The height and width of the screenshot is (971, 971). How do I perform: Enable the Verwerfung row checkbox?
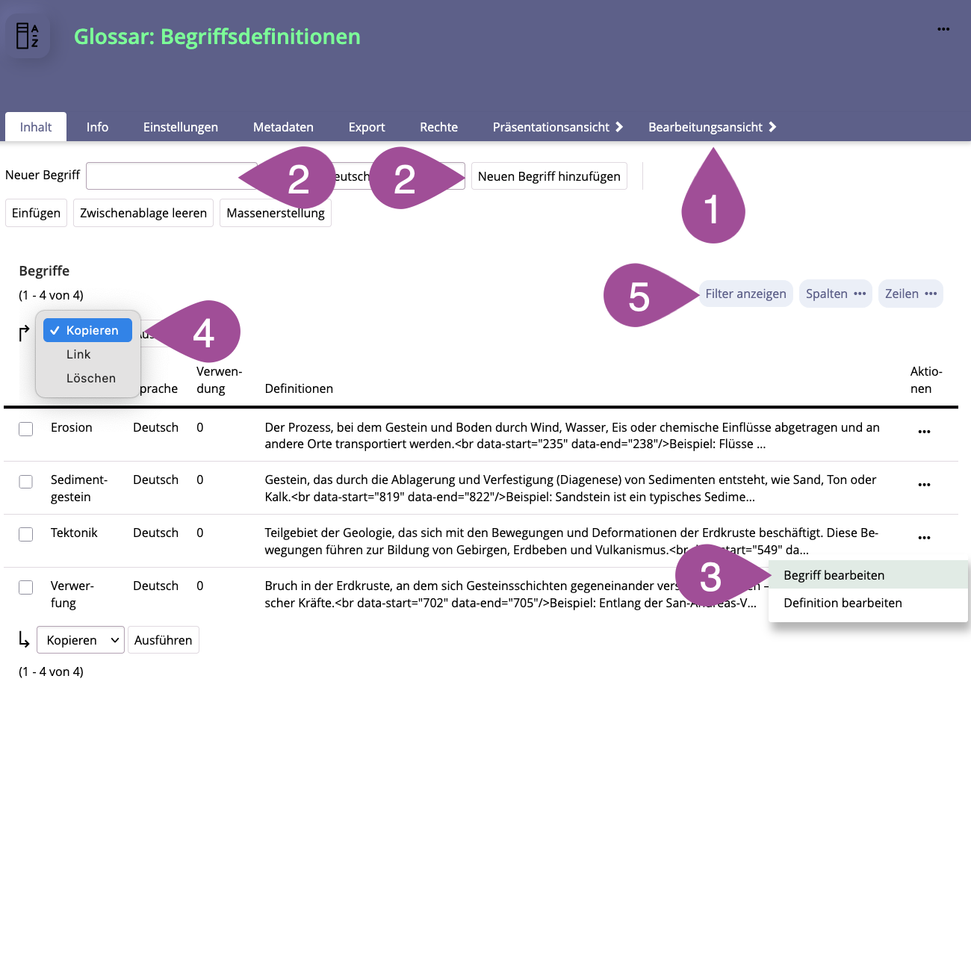coord(26,587)
